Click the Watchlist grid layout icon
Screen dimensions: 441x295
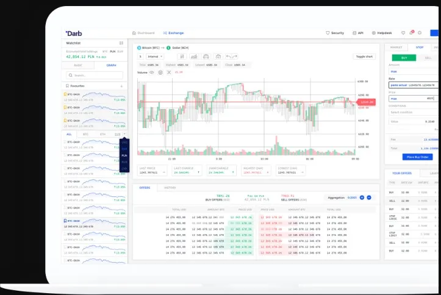(x=121, y=43)
